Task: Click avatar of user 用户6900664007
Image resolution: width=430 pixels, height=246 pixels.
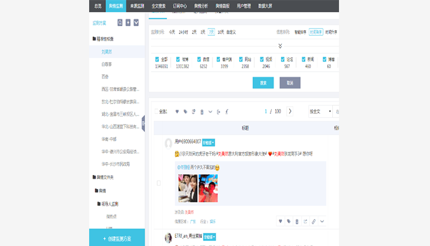Action: (168, 143)
